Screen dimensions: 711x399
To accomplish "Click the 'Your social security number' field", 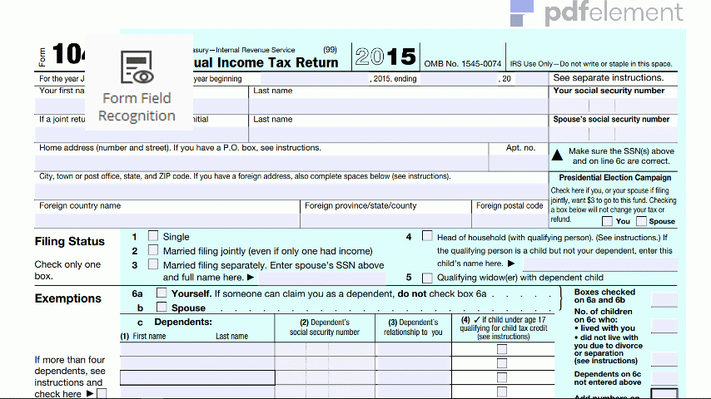I will coord(613,106).
